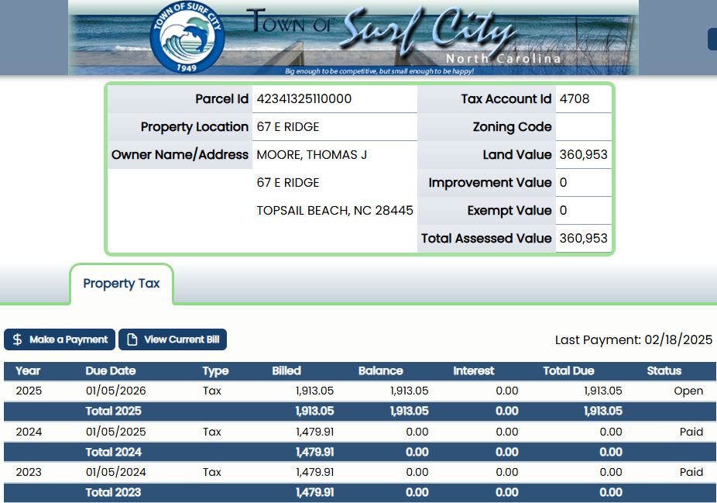Image resolution: width=717 pixels, height=503 pixels.
Task: Select the Billed column header
Action: (286, 370)
